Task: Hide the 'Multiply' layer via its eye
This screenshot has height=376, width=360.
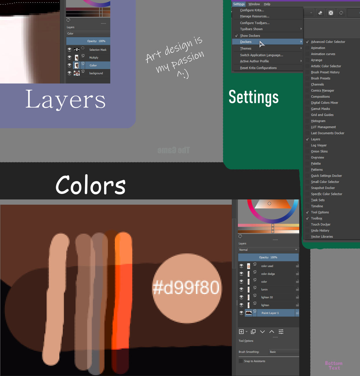Action: tap(69, 57)
